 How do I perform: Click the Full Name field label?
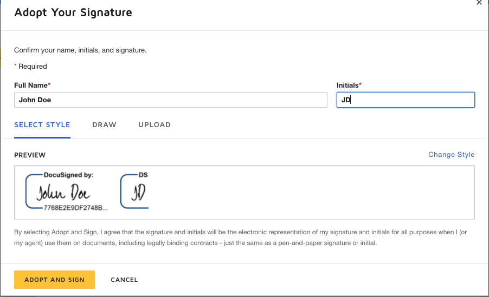coord(31,85)
